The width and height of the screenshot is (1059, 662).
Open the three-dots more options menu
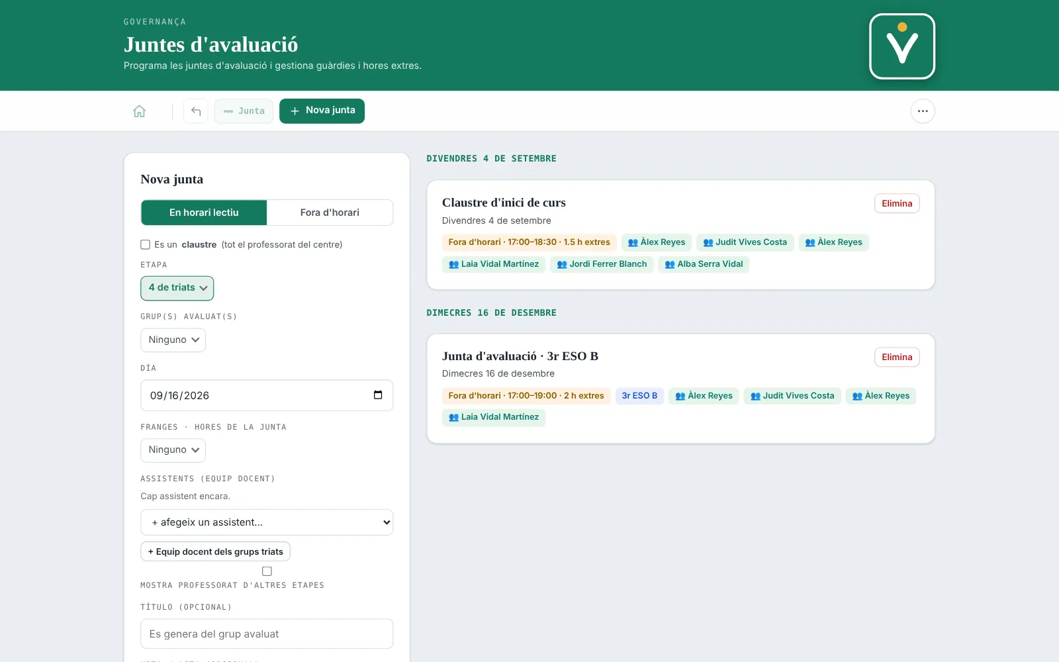pyautogui.click(x=923, y=111)
